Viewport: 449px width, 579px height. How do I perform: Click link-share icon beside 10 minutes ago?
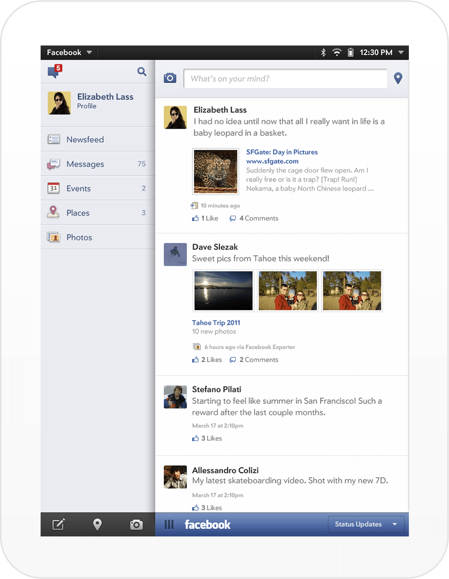(x=194, y=205)
